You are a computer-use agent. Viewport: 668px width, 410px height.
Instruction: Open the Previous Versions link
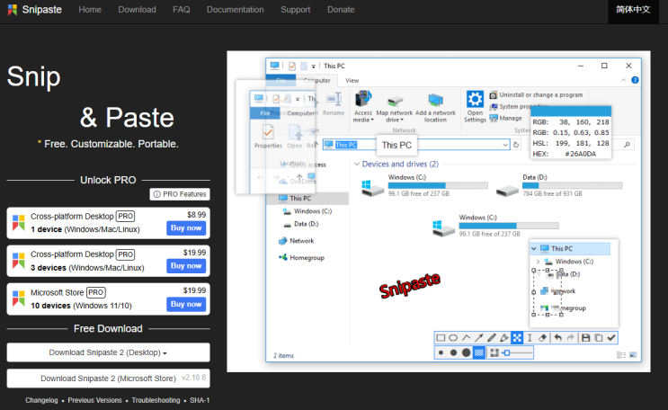(94, 400)
